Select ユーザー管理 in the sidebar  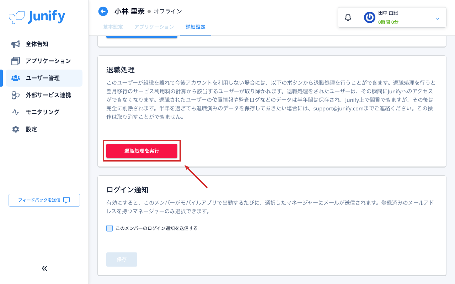coord(44,78)
